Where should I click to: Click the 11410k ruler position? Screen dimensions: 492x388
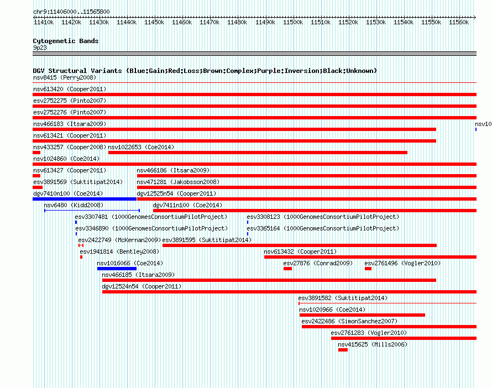[x=44, y=22]
